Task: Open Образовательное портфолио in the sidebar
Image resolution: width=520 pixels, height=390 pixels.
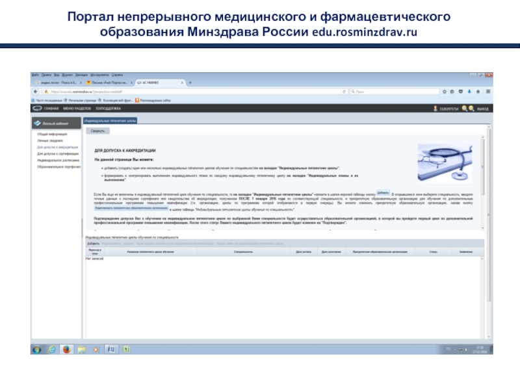Action: (x=58, y=167)
